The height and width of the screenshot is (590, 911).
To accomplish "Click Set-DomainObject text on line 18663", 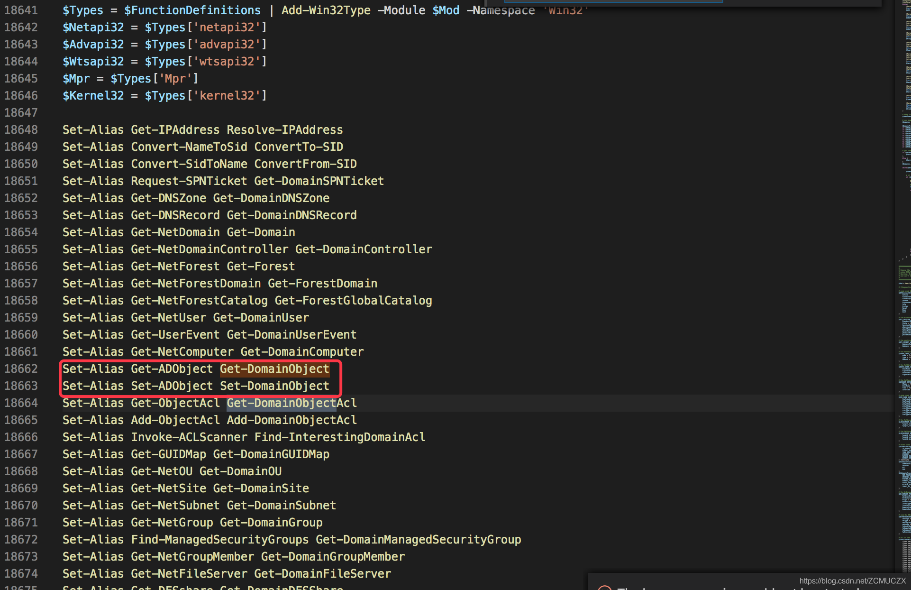I will pos(274,386).
